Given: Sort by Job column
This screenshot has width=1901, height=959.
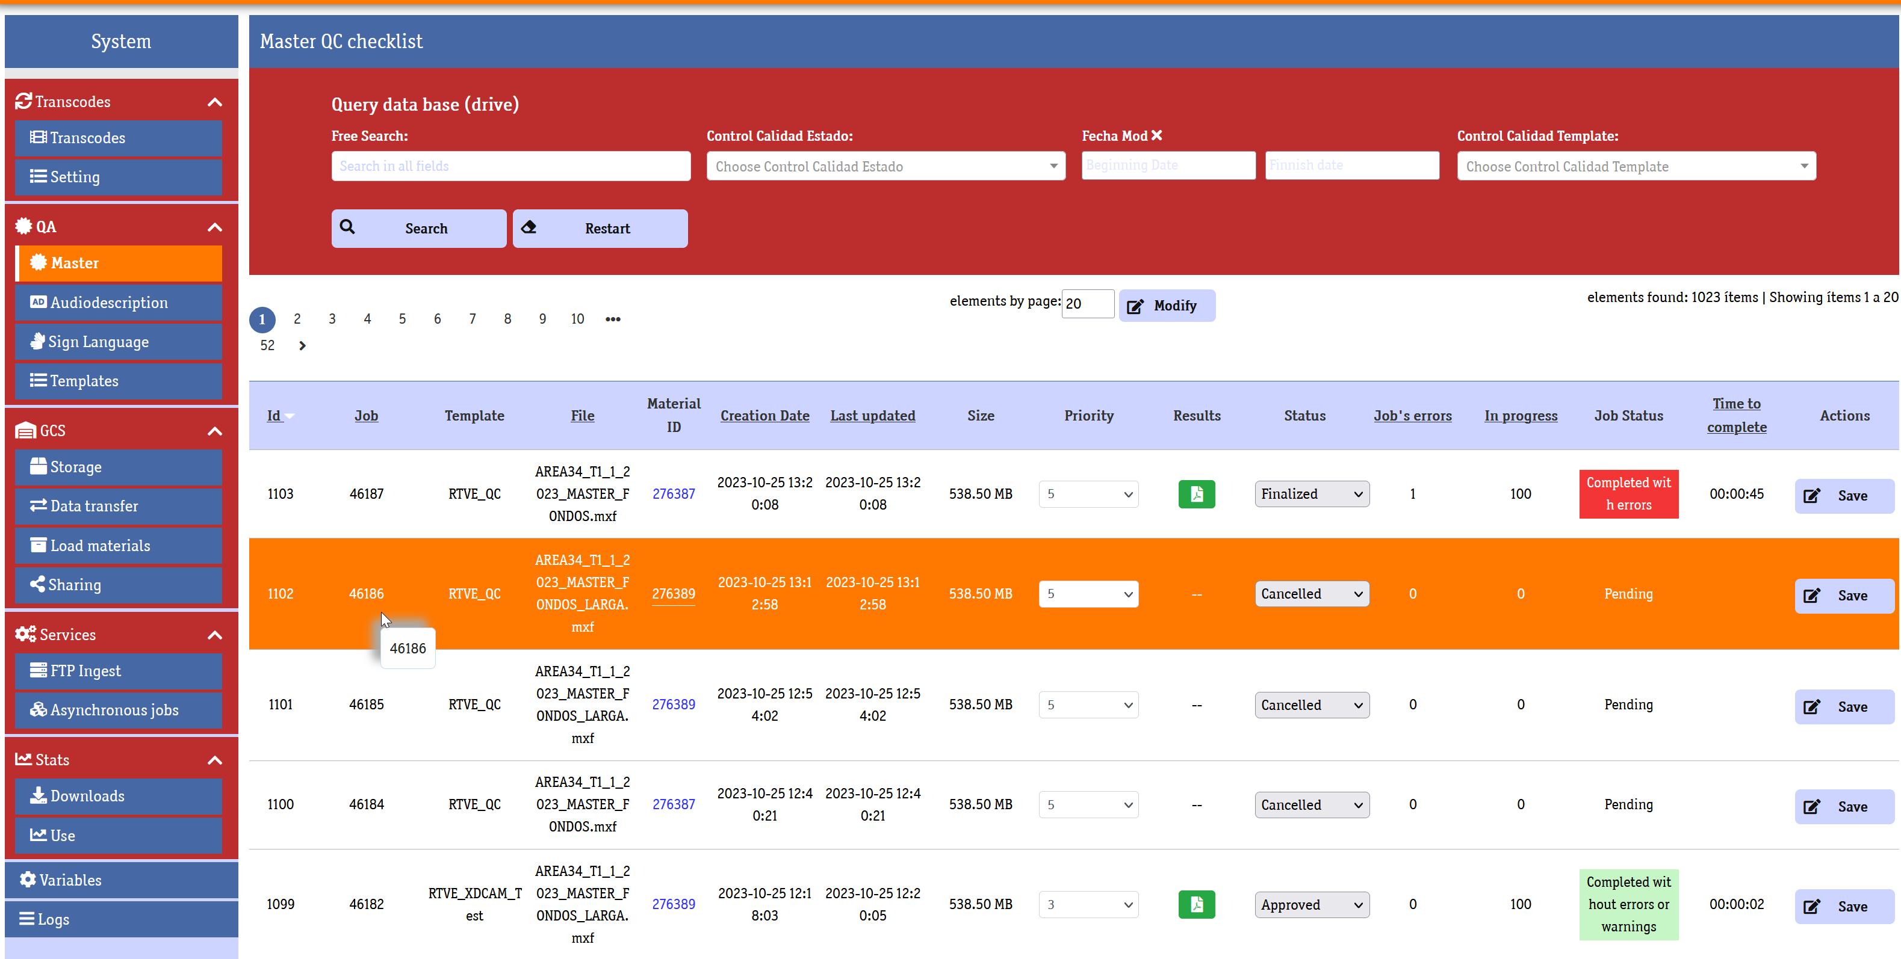Looking at the screenshot, I should coord(366,416).
